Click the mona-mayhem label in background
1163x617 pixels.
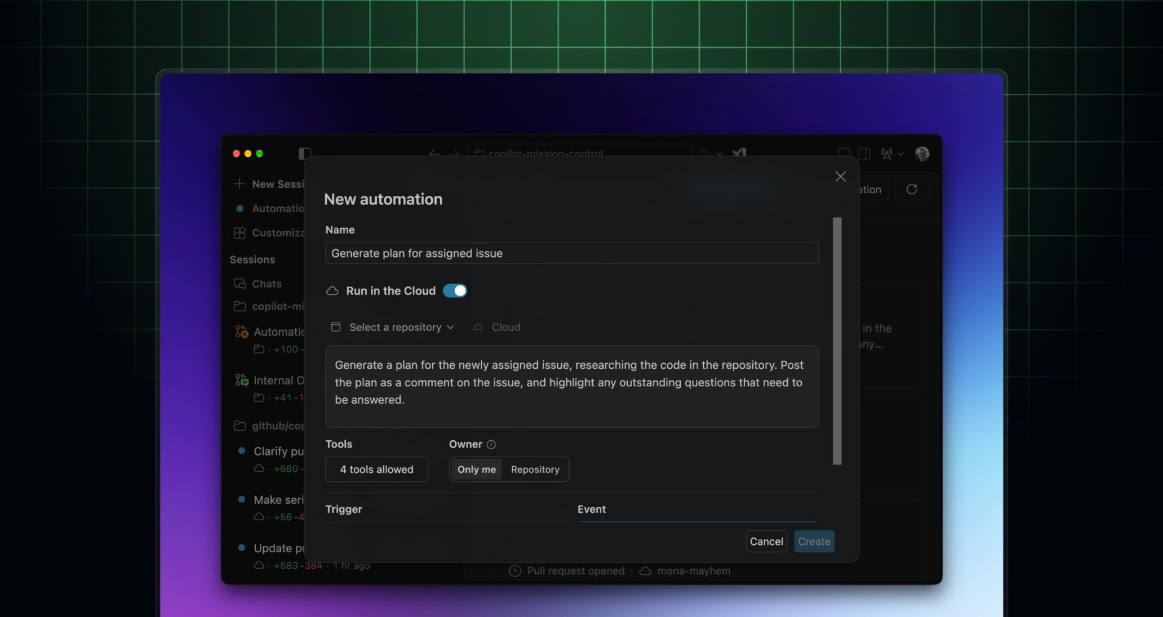[694, 571]
